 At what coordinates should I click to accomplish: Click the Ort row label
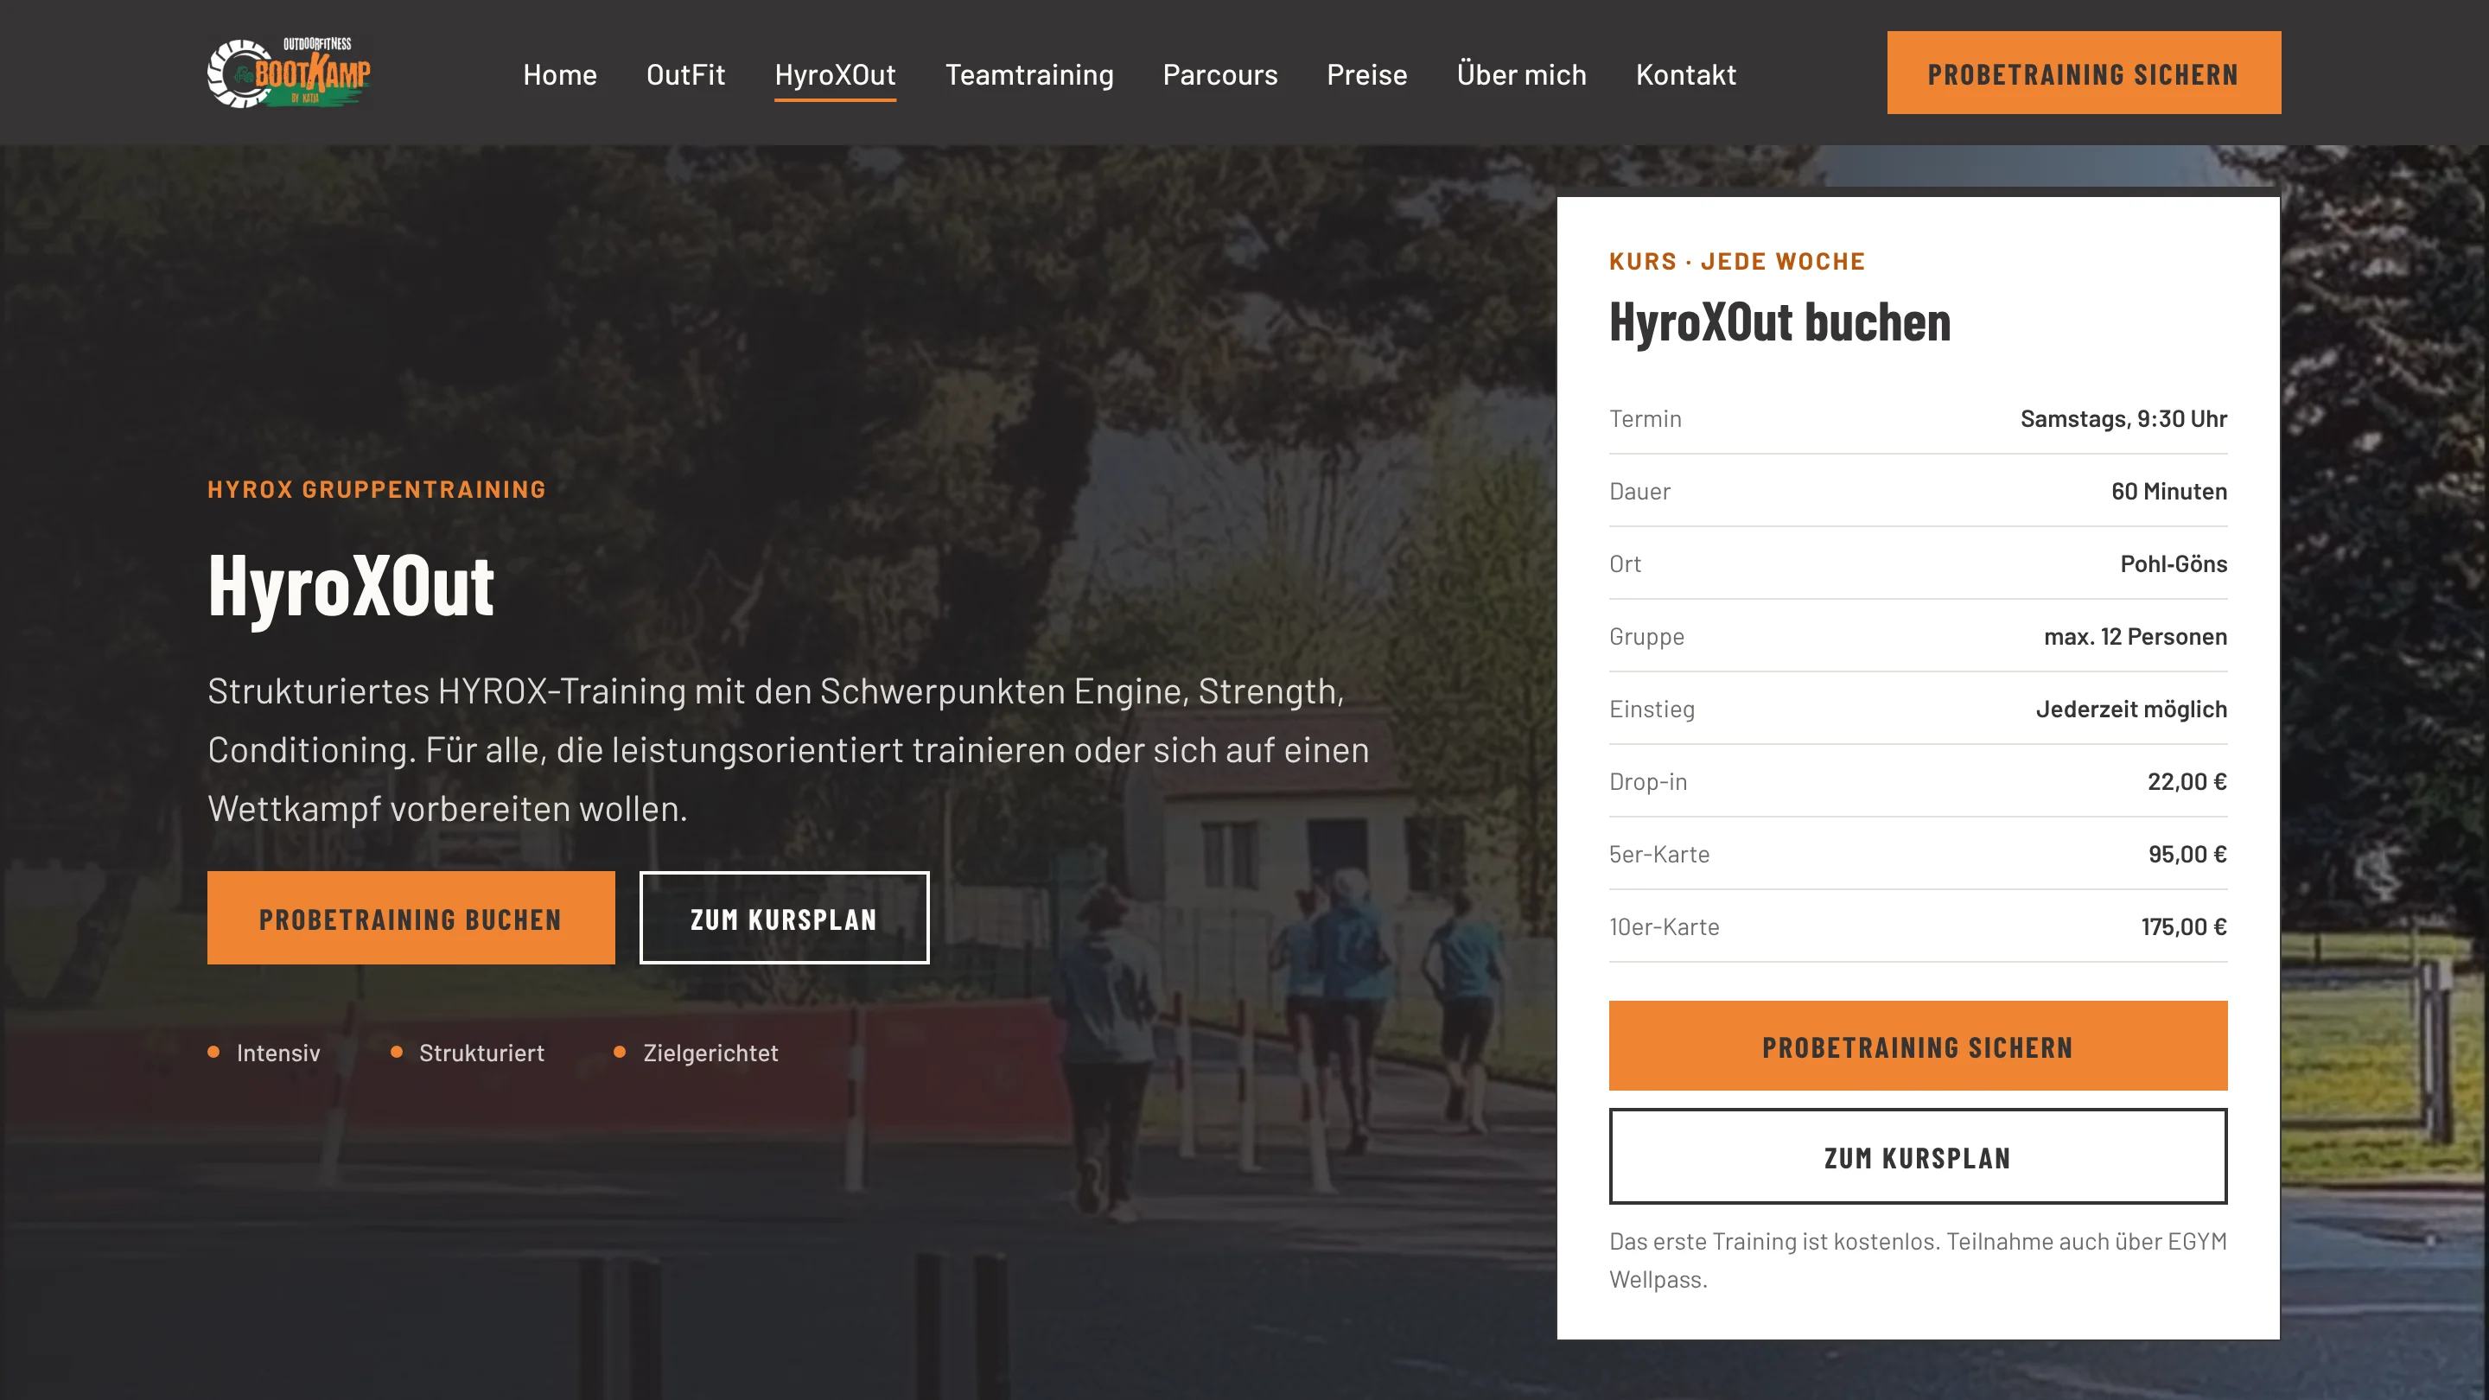coord(1625,563)
